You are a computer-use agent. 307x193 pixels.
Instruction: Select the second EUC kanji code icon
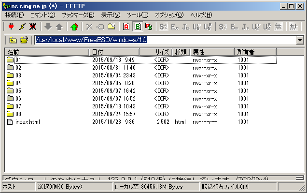pos(234,27)
